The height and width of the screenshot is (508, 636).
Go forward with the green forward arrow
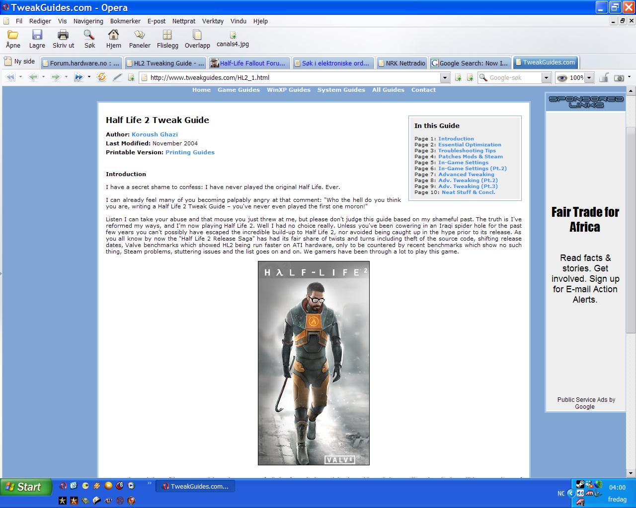tap(56, 77)
